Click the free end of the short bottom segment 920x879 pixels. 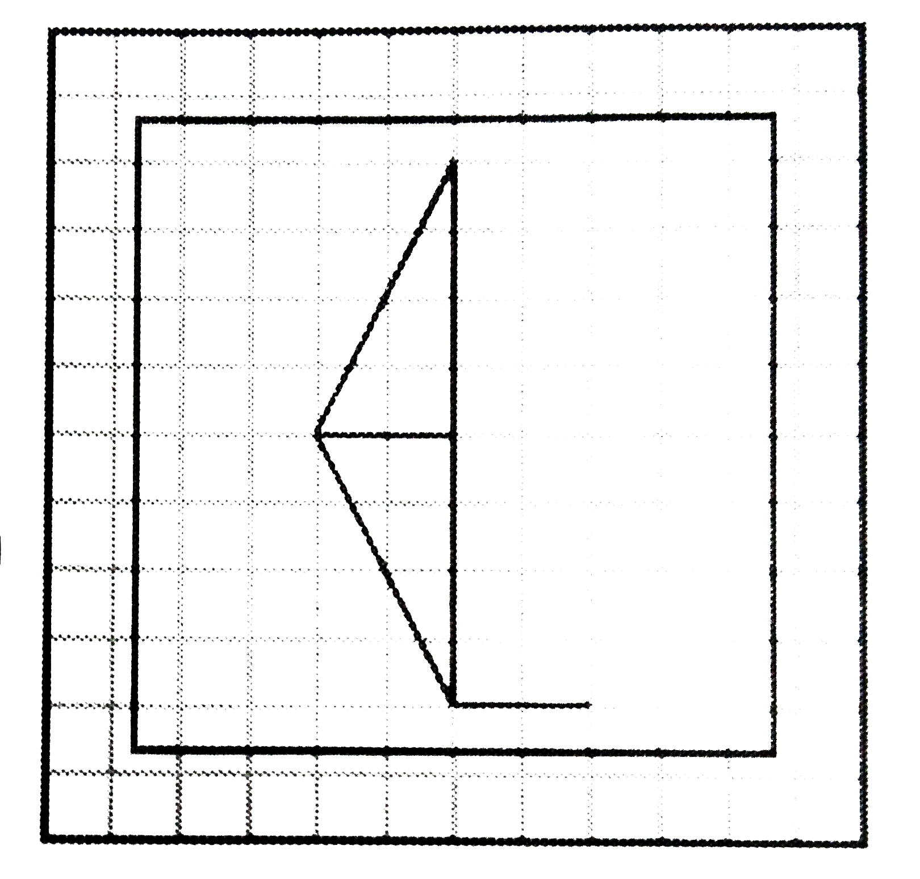coord(588,705)
